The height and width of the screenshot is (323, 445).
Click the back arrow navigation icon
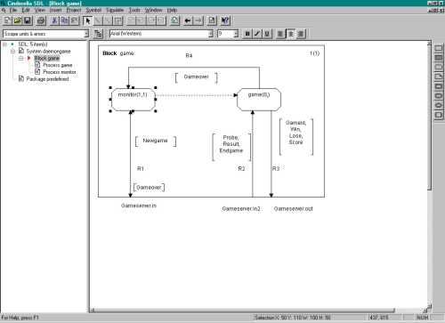click(x=188, y=20)
